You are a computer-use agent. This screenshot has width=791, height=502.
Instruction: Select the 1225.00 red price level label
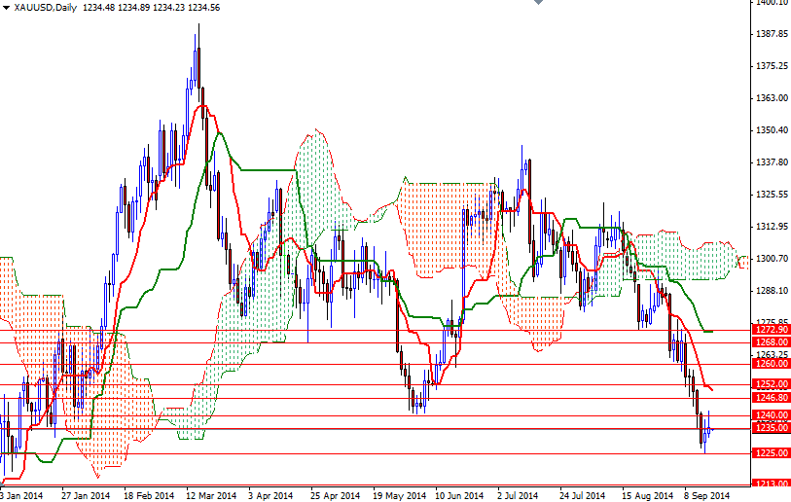(x=770, y=453)
